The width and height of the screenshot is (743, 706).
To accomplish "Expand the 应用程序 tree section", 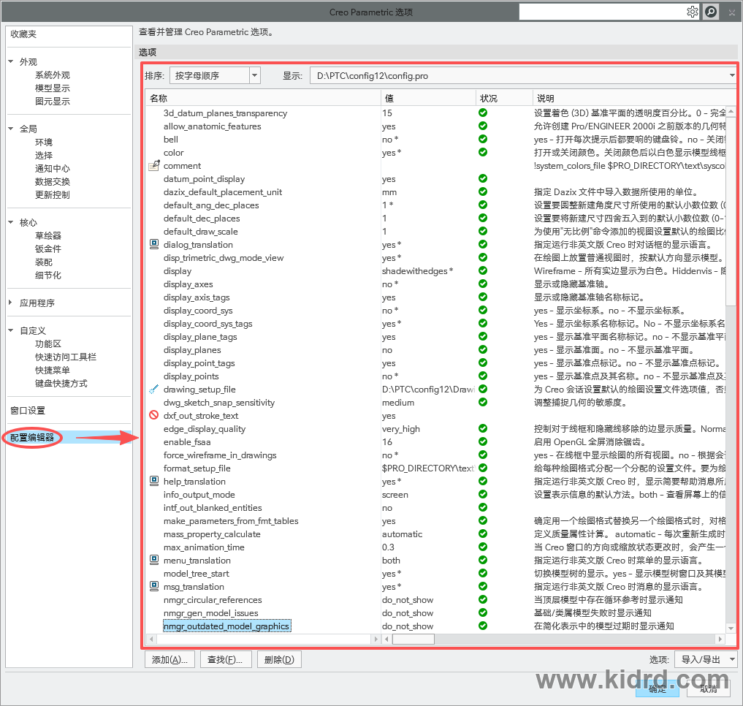I will click(x=11, y=303).
